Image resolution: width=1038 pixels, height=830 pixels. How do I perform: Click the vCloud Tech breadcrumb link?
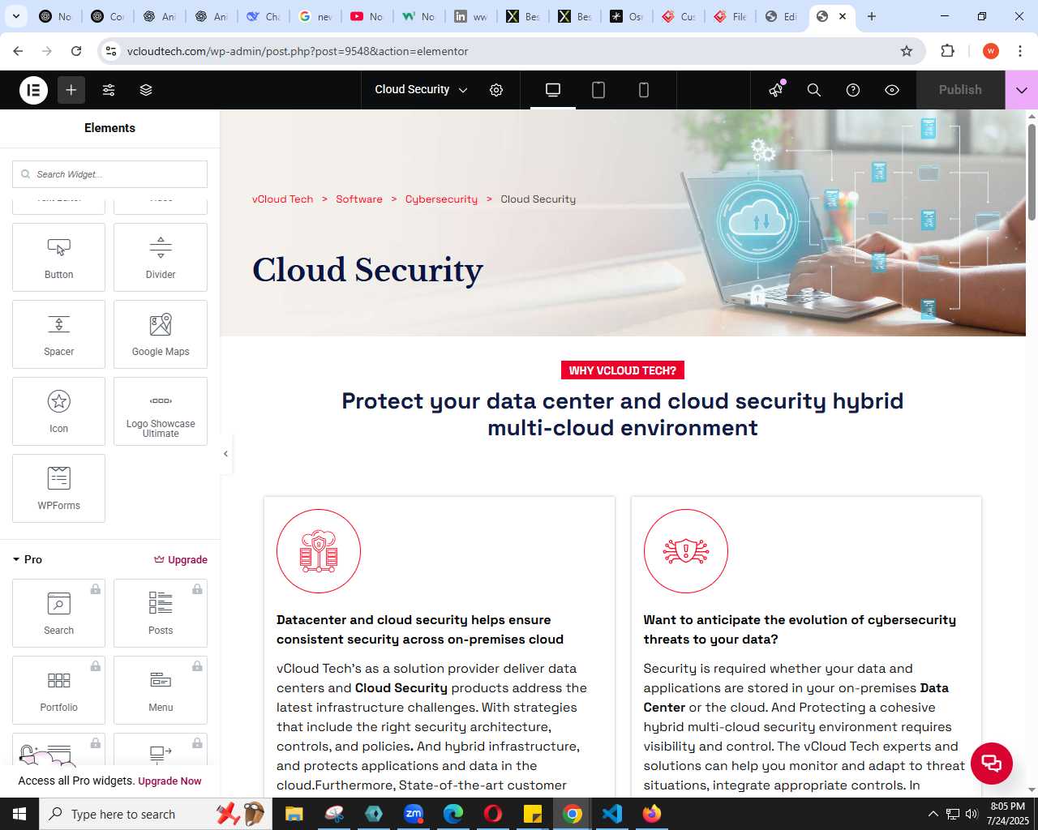[x=282, y=199]
